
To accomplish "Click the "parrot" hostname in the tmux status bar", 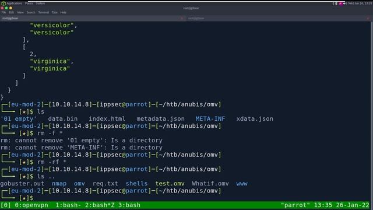I will click(x=295, y=205).
